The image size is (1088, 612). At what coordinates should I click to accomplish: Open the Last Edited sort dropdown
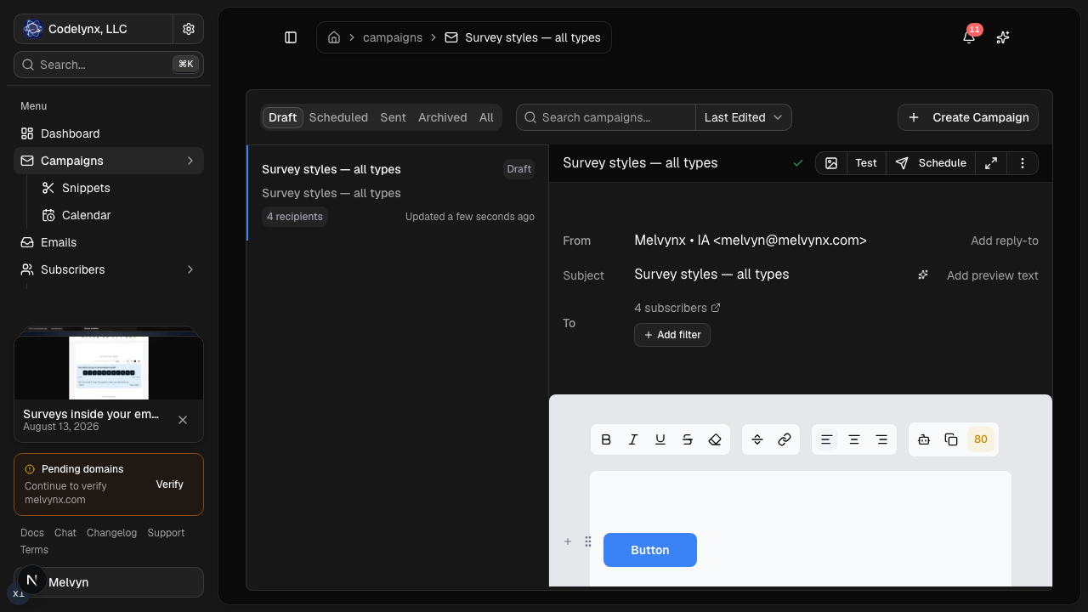[743, 117]
